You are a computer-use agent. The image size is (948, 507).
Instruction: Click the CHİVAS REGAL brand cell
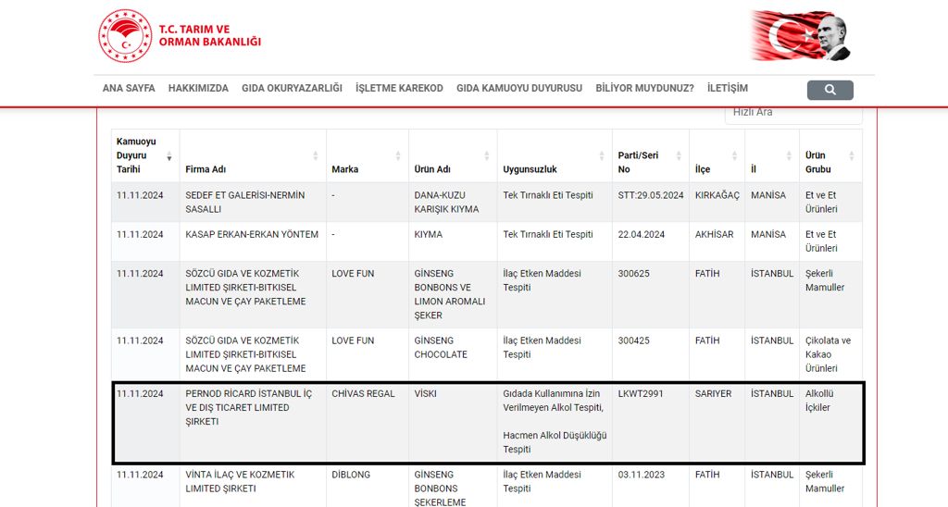pos(367,422)
